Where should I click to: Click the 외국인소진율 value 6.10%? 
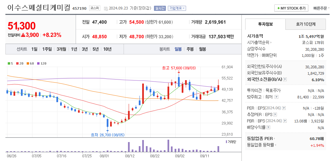[318, 79]
